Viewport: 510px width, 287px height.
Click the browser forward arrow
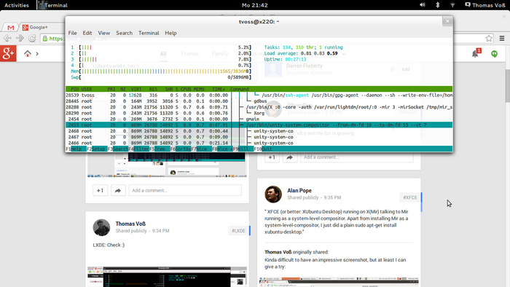click(20, 39)
